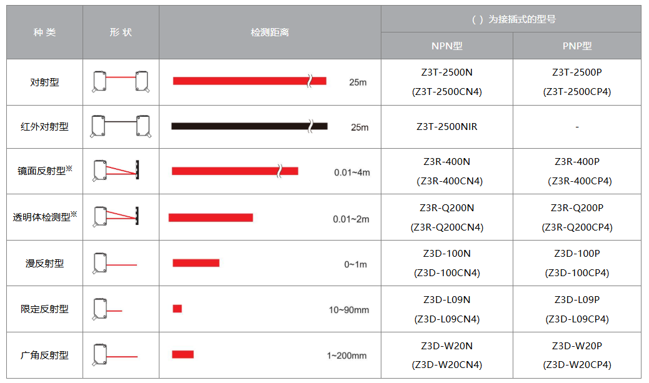Click the through-beam (对射型) sensor shape icon

coord(121,82)
